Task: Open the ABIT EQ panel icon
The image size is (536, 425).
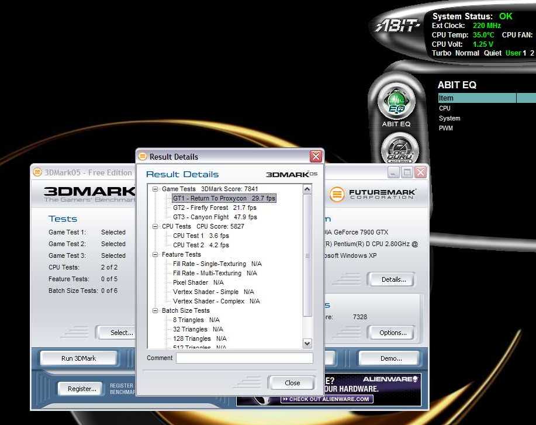Action: (396, 102)
